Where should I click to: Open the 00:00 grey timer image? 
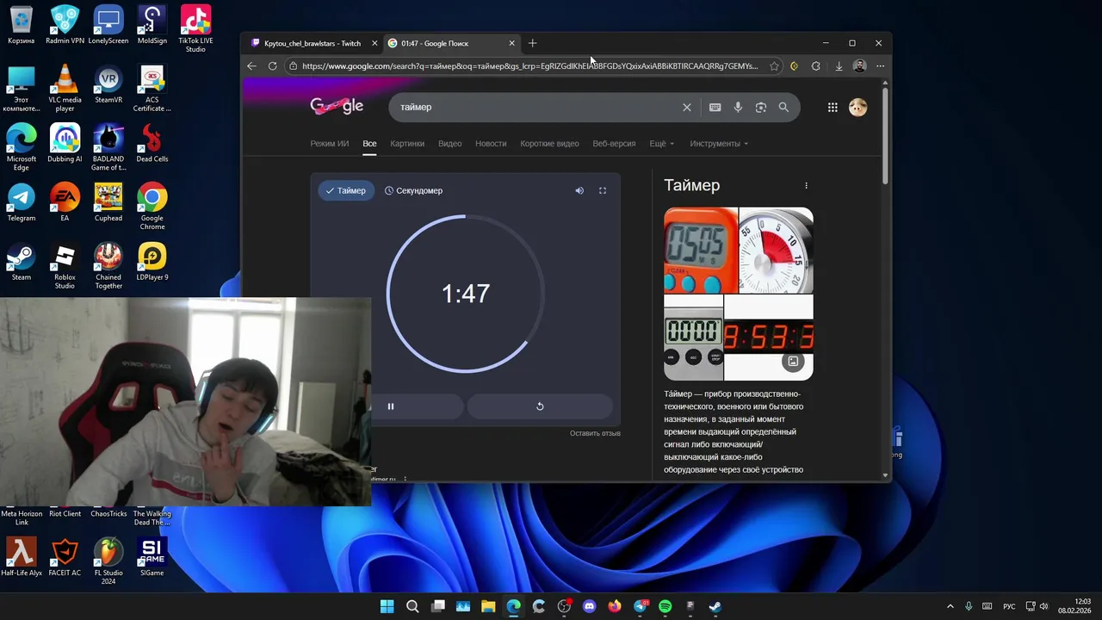693,338
